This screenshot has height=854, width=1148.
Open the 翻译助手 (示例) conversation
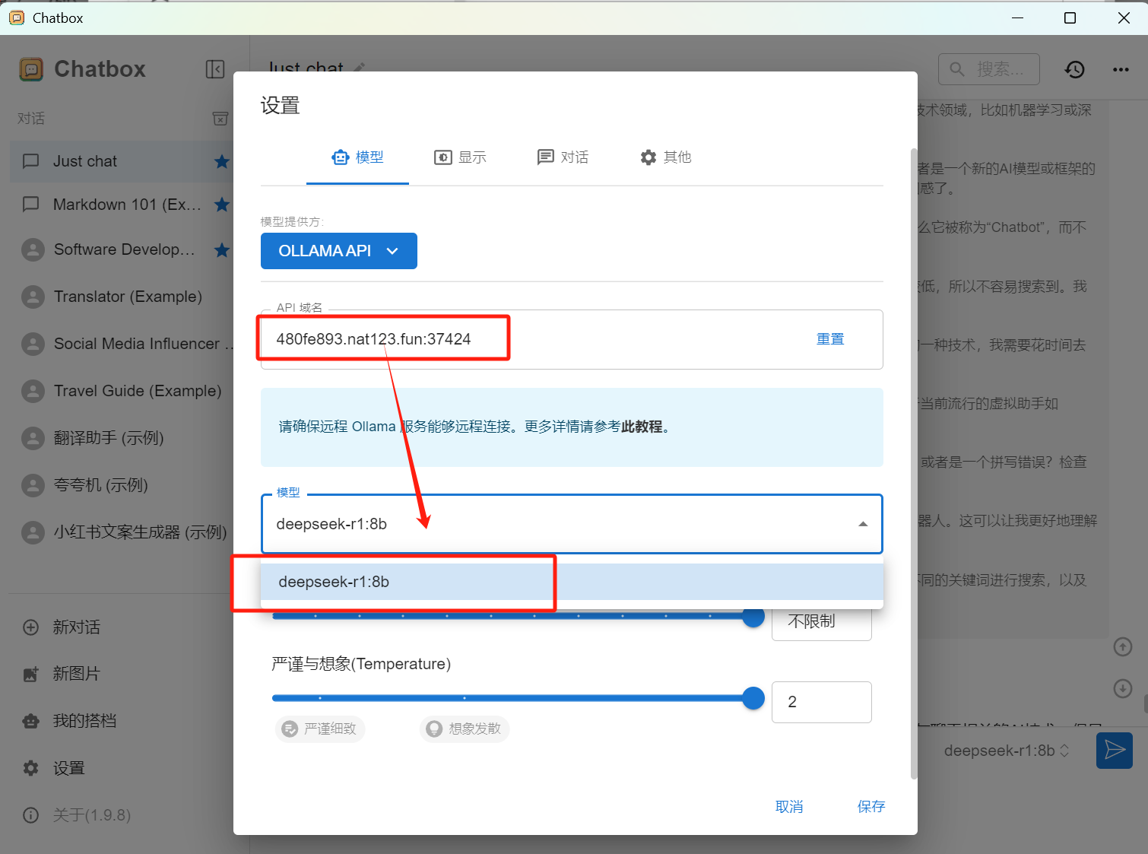tap(122, 438)
